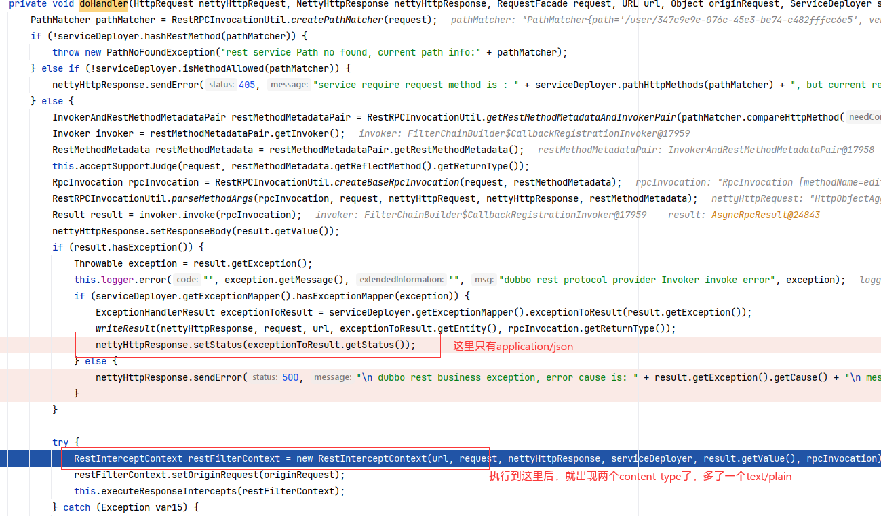Image resolution: width=881 pixels, height=516 pixels.
Task: Click the AsyncRpcResult@24843 debug value
Action: point(765,215)
